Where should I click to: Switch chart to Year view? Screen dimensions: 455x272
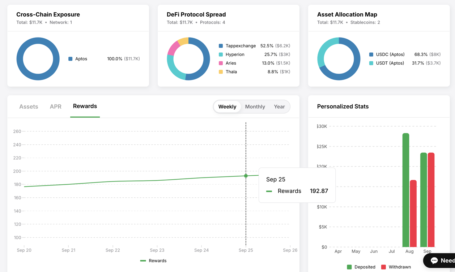click(279, 107)
